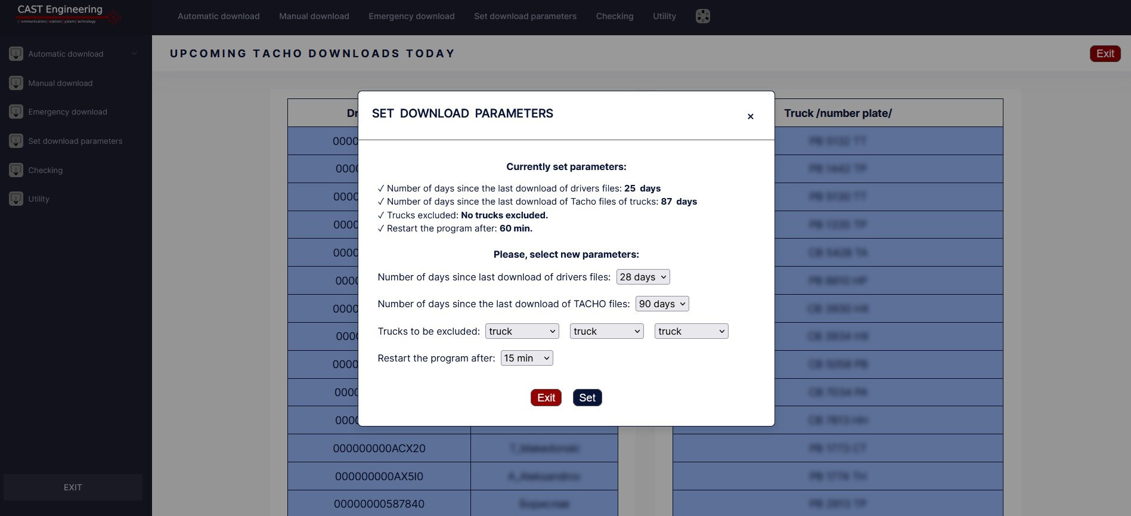Expand the Automatic download sidebar chevron
This screenshot has height=516, width=1131.
coord(134,54)
